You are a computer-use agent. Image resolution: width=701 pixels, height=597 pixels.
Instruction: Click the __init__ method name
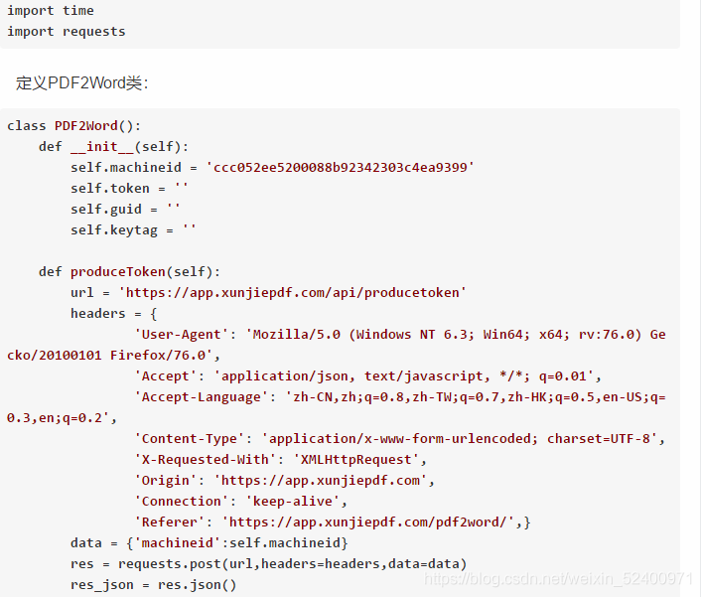102,147
